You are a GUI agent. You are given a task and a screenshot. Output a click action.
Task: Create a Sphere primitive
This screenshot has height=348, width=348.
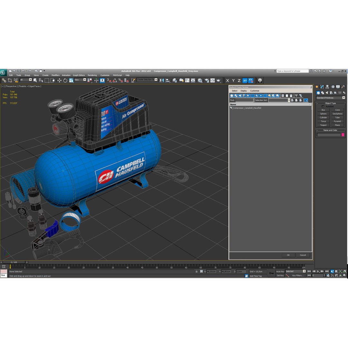[x=324, y=114]
